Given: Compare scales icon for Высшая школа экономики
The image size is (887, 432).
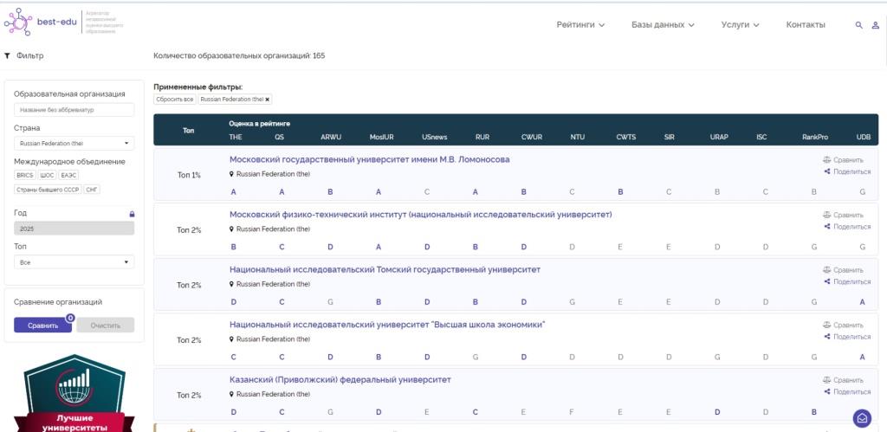Looking at the screenshot, I should (x=826, y=326).
